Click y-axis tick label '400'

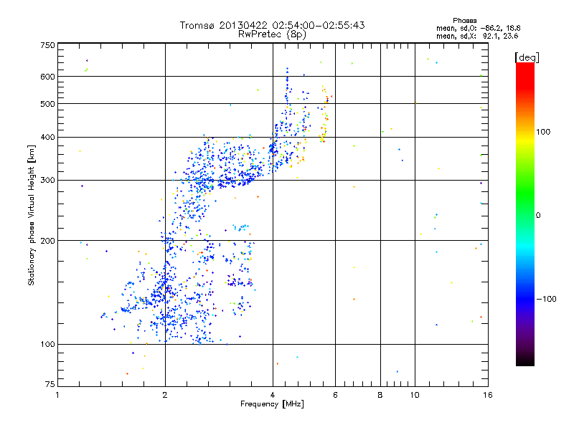tap(47, 138)
